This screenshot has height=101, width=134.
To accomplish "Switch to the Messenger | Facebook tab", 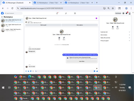I will point(17,3).
